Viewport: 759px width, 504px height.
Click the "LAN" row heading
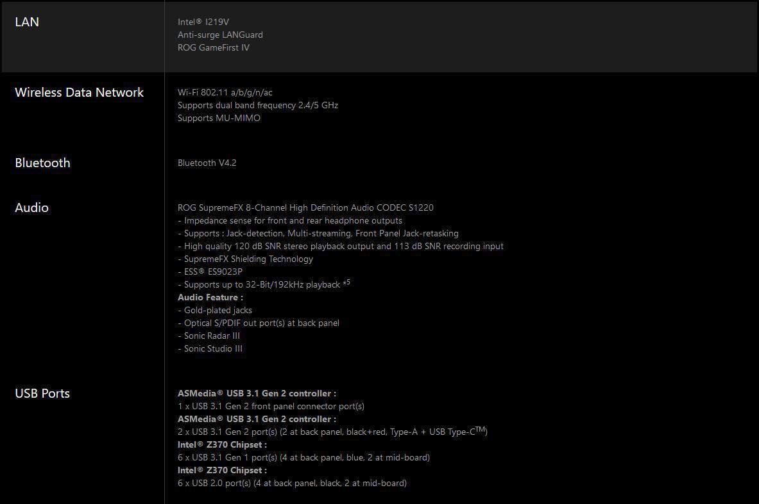[27, 22]
